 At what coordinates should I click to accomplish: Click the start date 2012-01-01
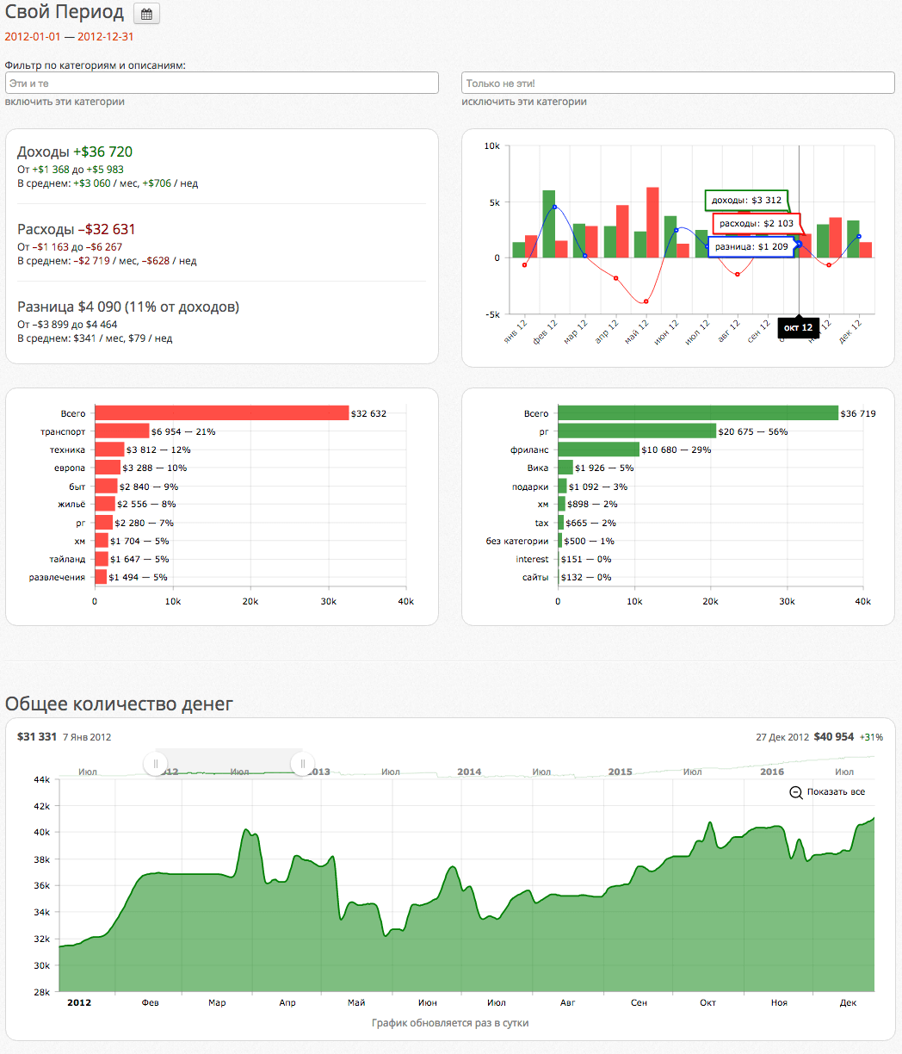point(33,37)
